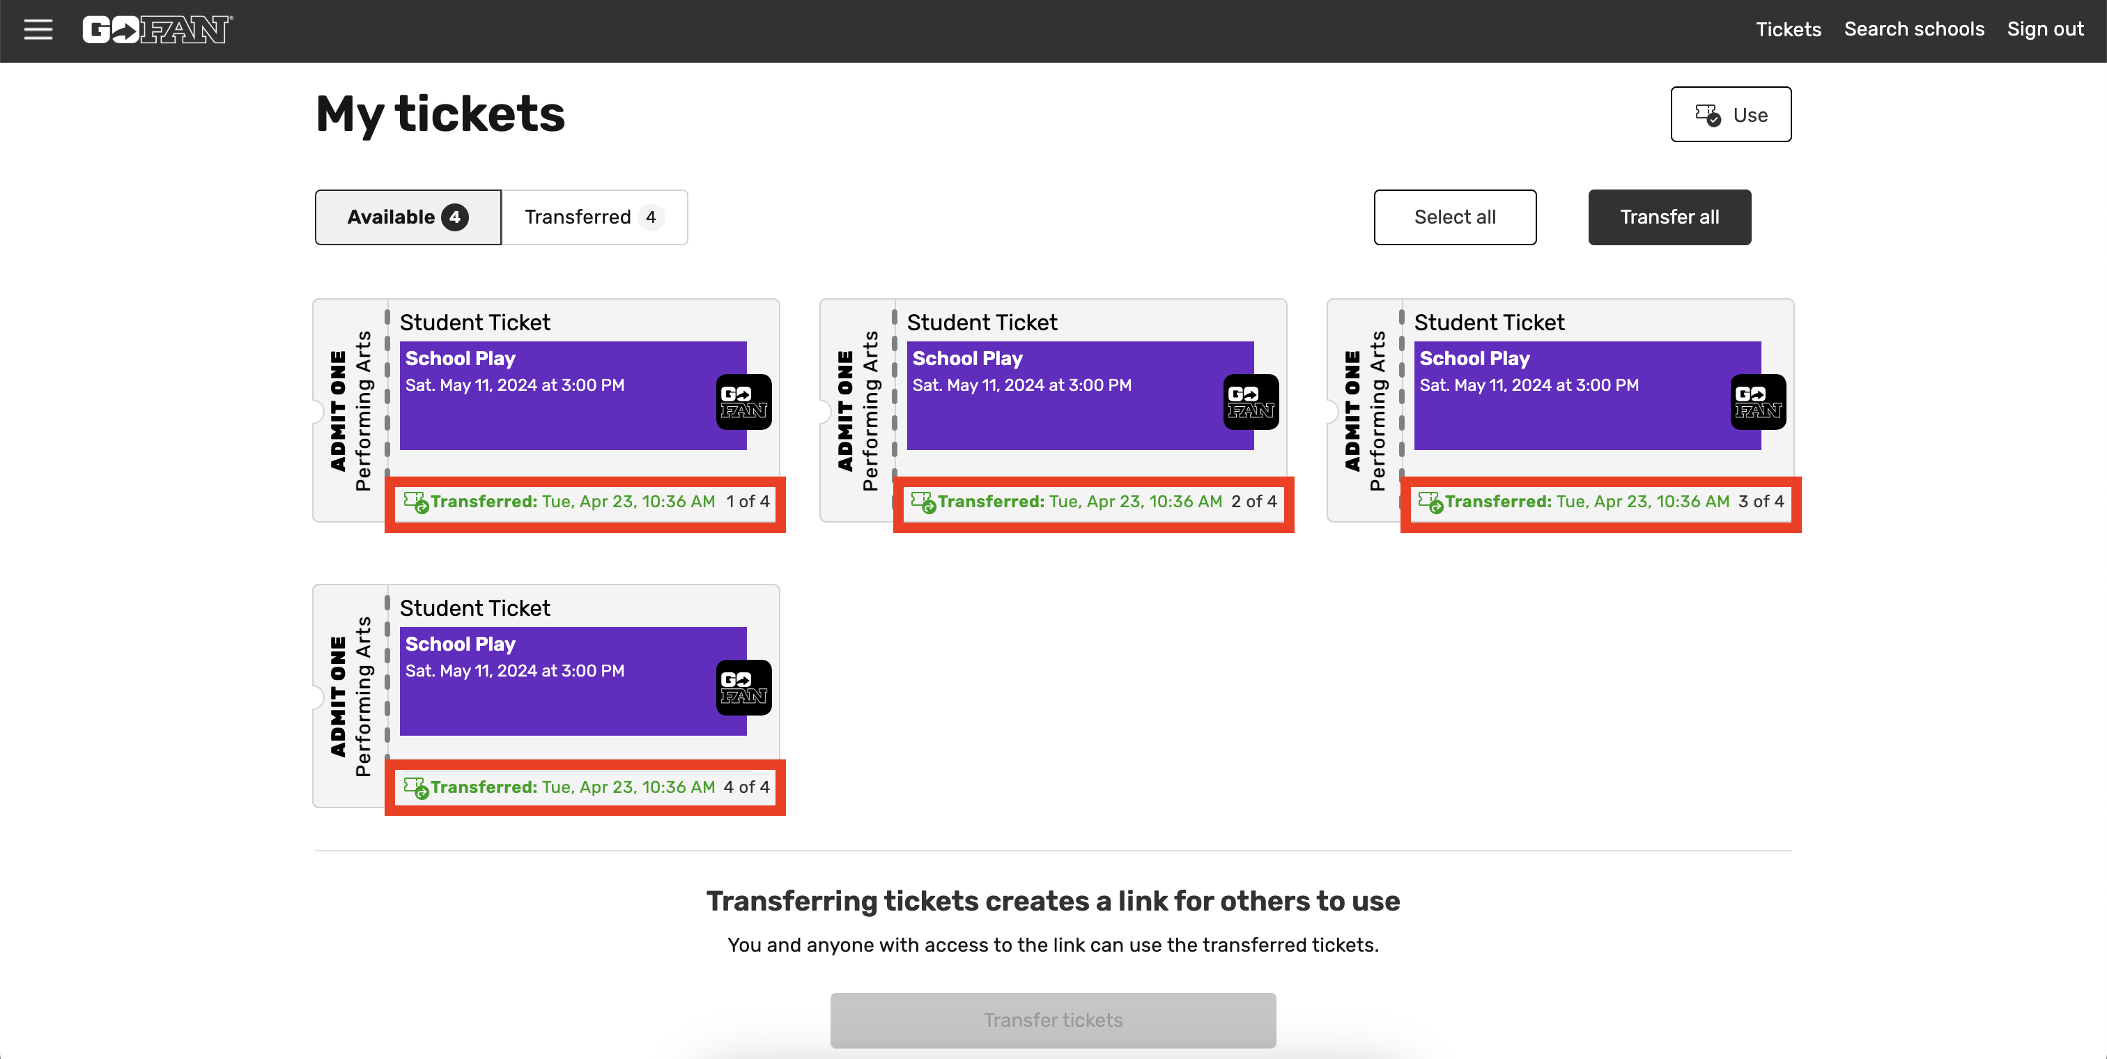Switch to the Transferred tab
The height and width of the screenshot is (1059, 2107).
pos(594,217)
